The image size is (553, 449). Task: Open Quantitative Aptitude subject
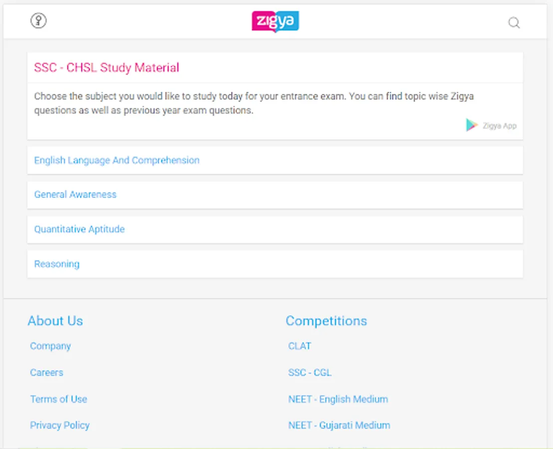point(275,229)
